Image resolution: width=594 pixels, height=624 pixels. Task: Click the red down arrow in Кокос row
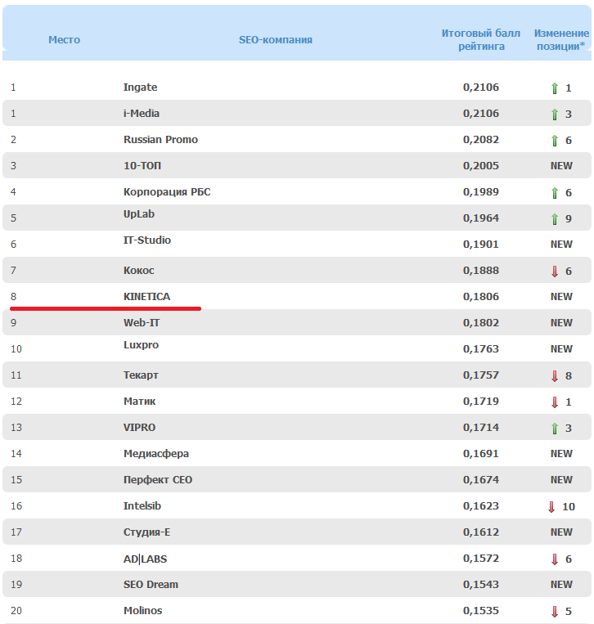coord(555,272)
